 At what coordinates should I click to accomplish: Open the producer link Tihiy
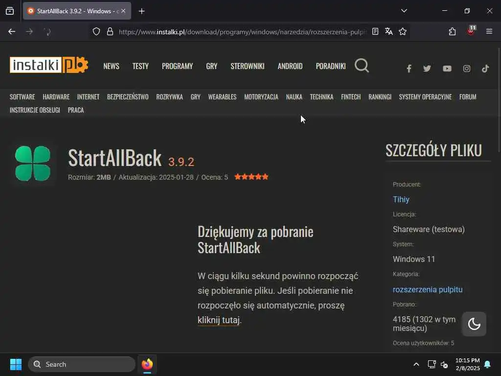tap(401, 200)
